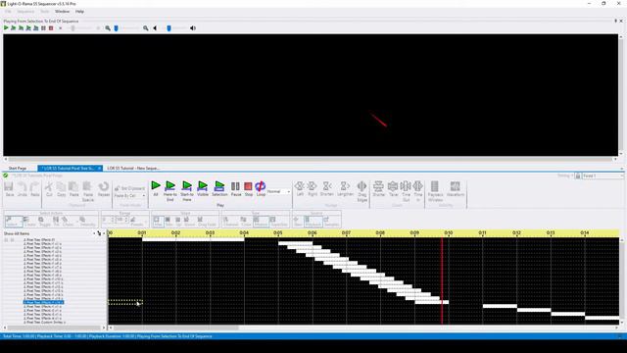The image size is (627, 353).
Task: Close the active Pixel Tree sequence tab
Action: click(x=100, y=168)
